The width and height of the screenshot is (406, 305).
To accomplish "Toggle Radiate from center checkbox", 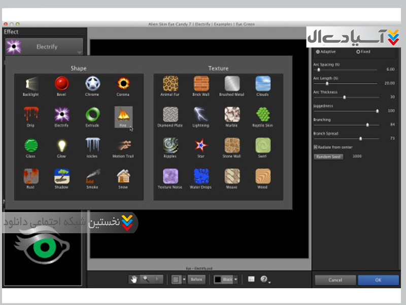I will coord(316,147).
